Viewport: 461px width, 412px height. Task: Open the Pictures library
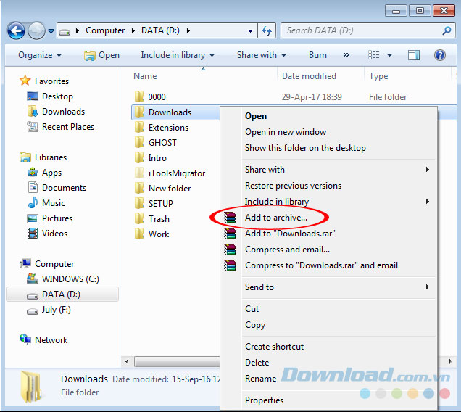coord(50,218)
